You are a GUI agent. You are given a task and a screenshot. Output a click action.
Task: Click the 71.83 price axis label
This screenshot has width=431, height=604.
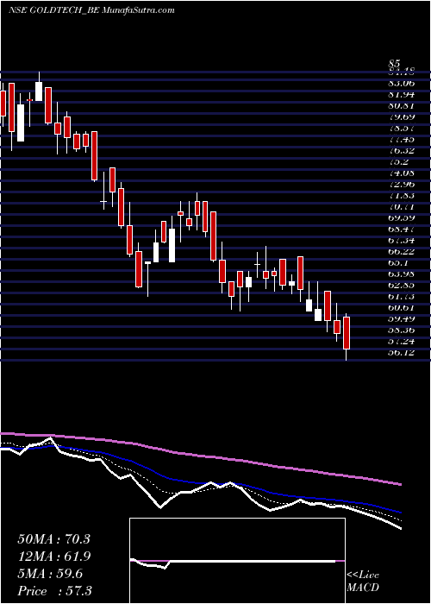click(402, 196)
